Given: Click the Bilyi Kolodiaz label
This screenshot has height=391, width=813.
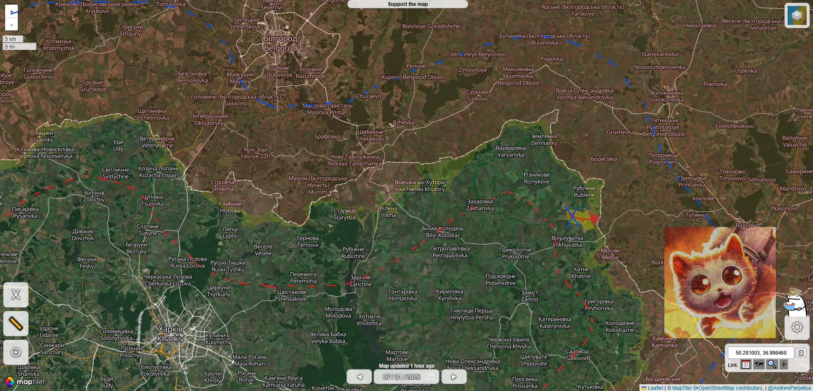Looking at the screenshot, I should pyautogui.click(x=442, y=232).
